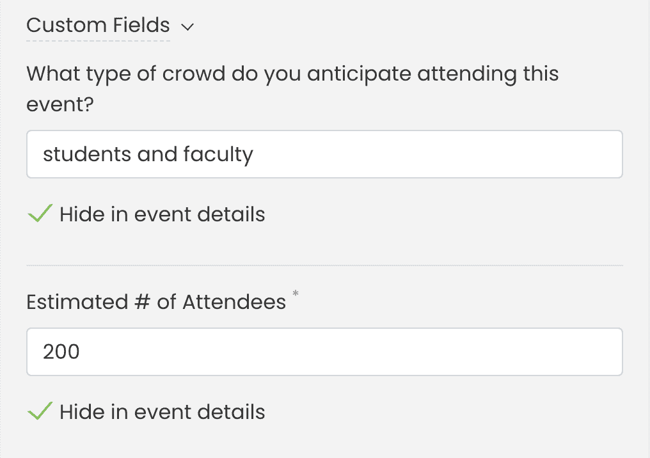
Task: Toggle green checkmark under crowd type field
Action: (40, 214)
